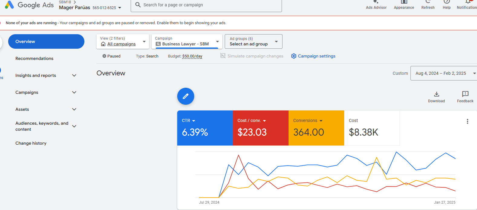Download the overview report

tap(436, 97)
